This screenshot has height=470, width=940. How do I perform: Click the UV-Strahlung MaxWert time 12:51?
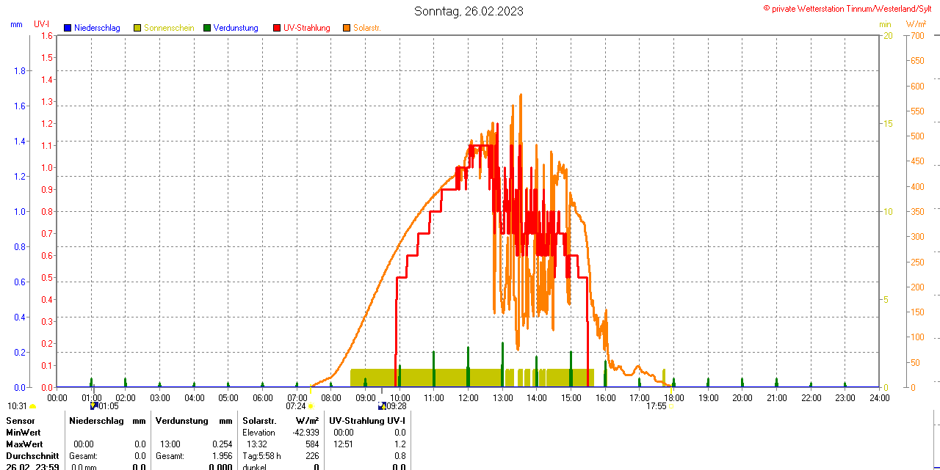coord(343,444)
